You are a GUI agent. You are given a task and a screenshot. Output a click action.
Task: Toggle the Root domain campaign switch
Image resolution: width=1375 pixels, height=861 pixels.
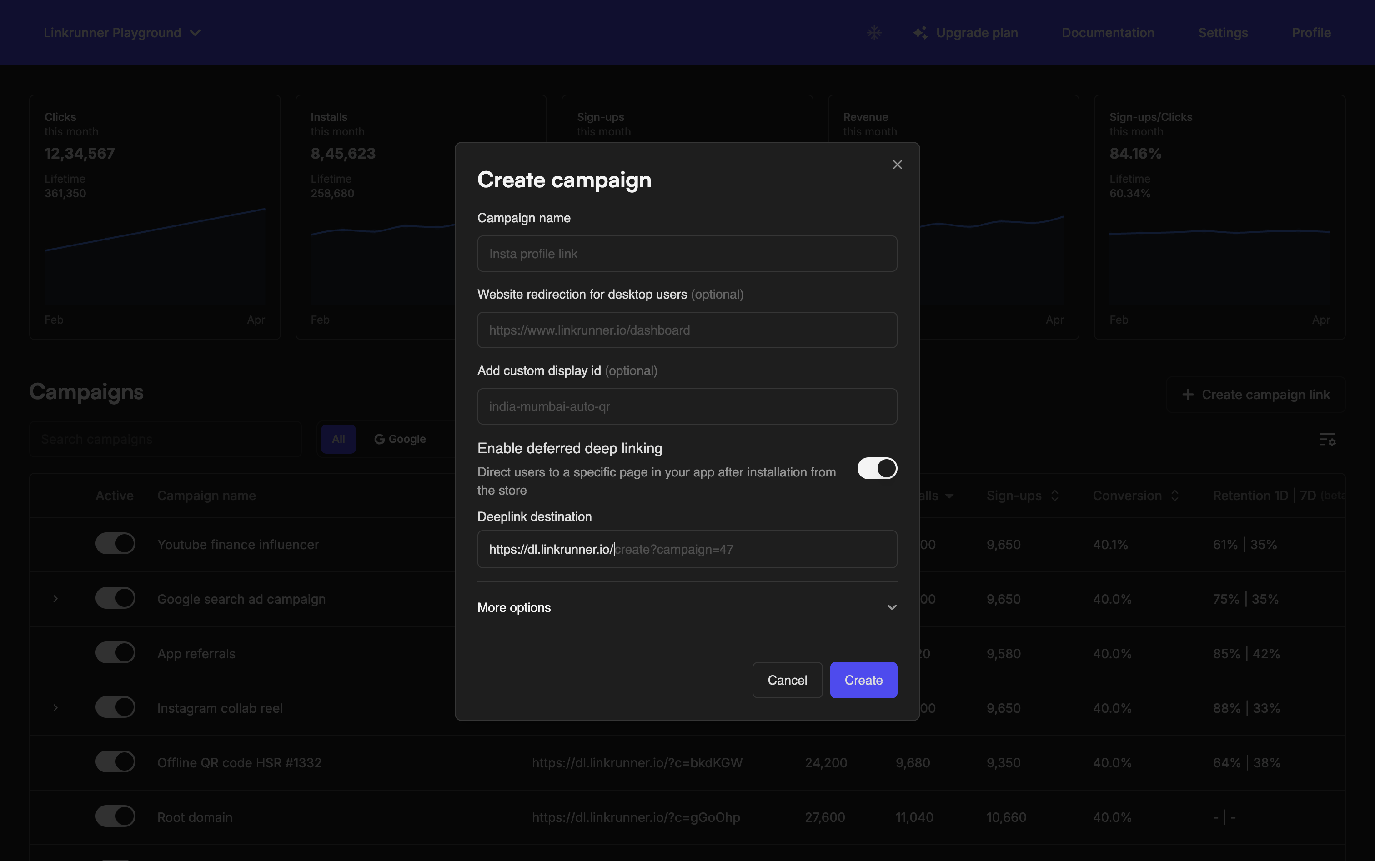point(115,816)
